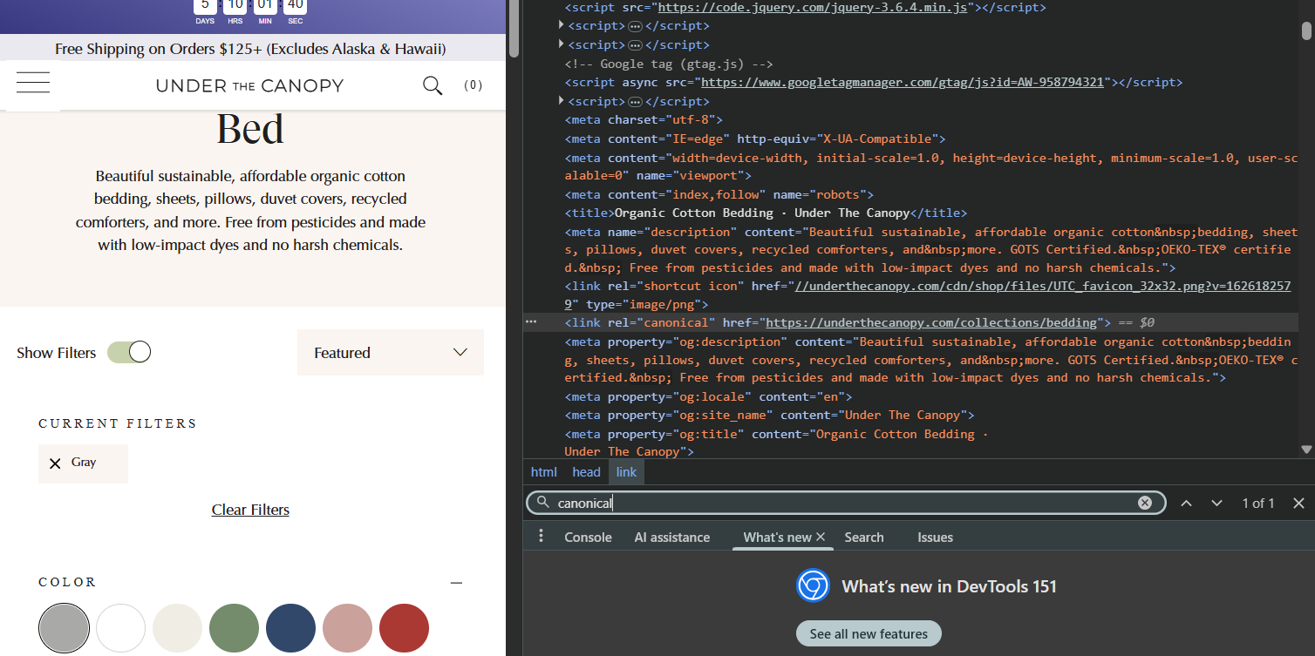Click the Clear Filters link
This screenshot has width=1315, height=656.
pyautogui.click(x=250, y=510)
